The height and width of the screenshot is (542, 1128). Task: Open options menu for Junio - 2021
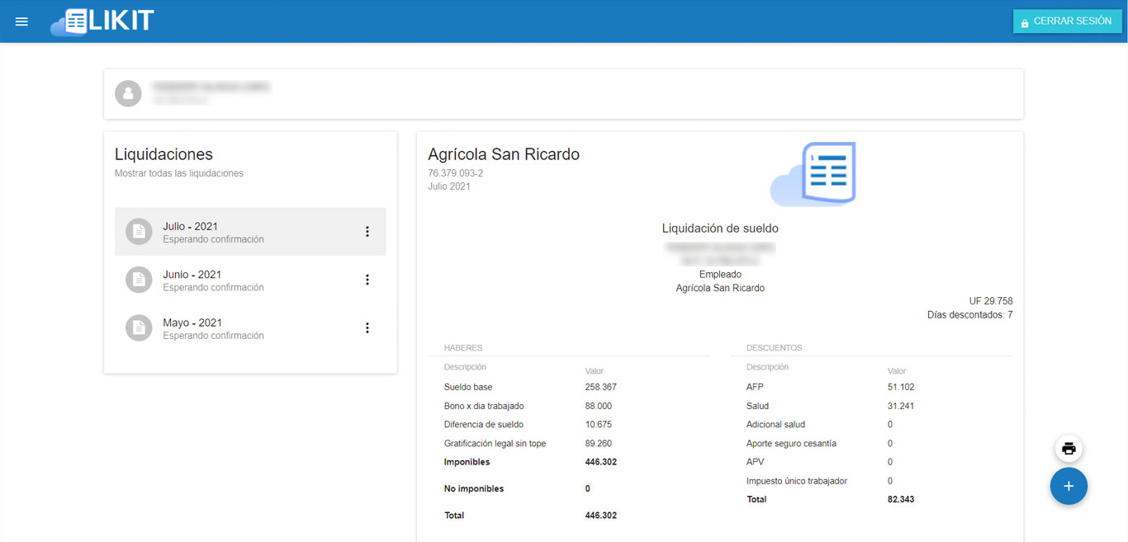tap(367, 280)
